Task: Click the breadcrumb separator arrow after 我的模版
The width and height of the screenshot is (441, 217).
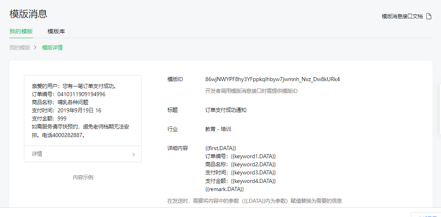Action: point(35,47)
